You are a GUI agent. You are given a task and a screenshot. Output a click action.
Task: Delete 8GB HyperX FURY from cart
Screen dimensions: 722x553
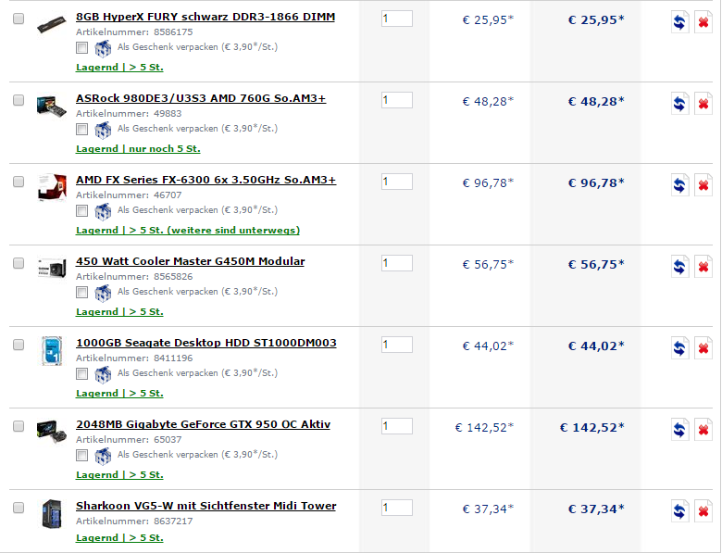(703, 21)
